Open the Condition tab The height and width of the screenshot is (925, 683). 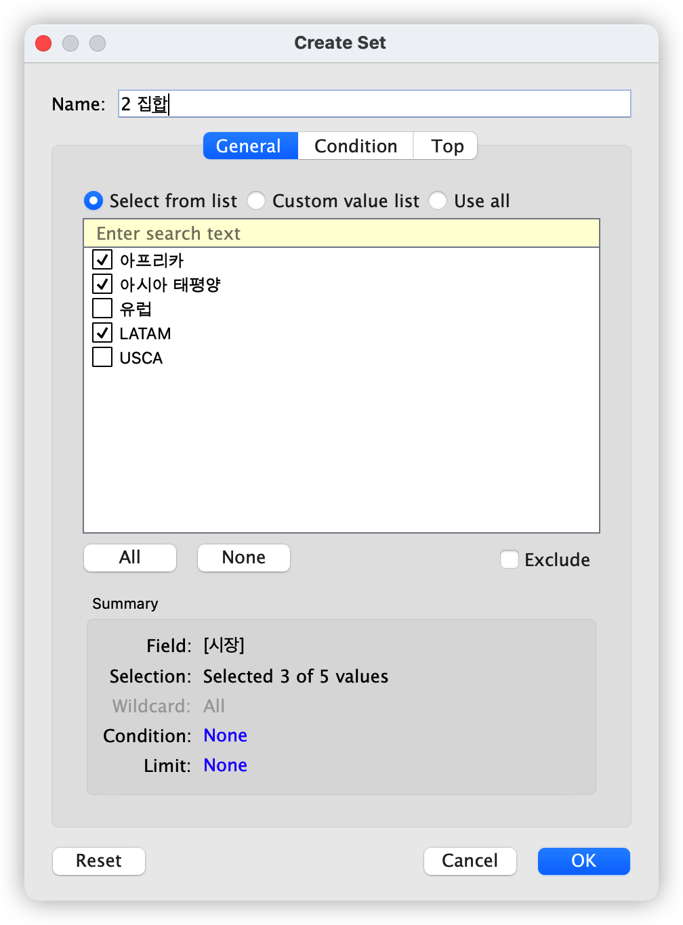coord(356,146)
